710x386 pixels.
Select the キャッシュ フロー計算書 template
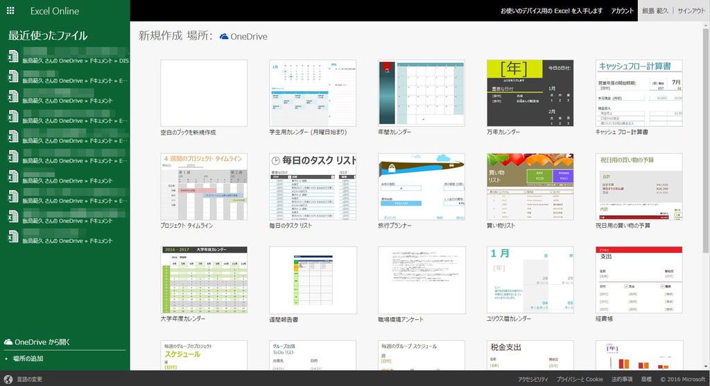(639, 93)
